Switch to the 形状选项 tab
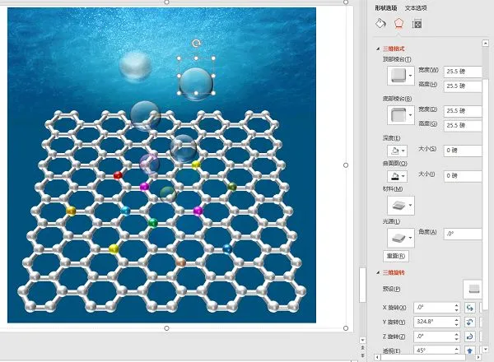The width and height of the screenshot is (494, 362). pos(386,8)
